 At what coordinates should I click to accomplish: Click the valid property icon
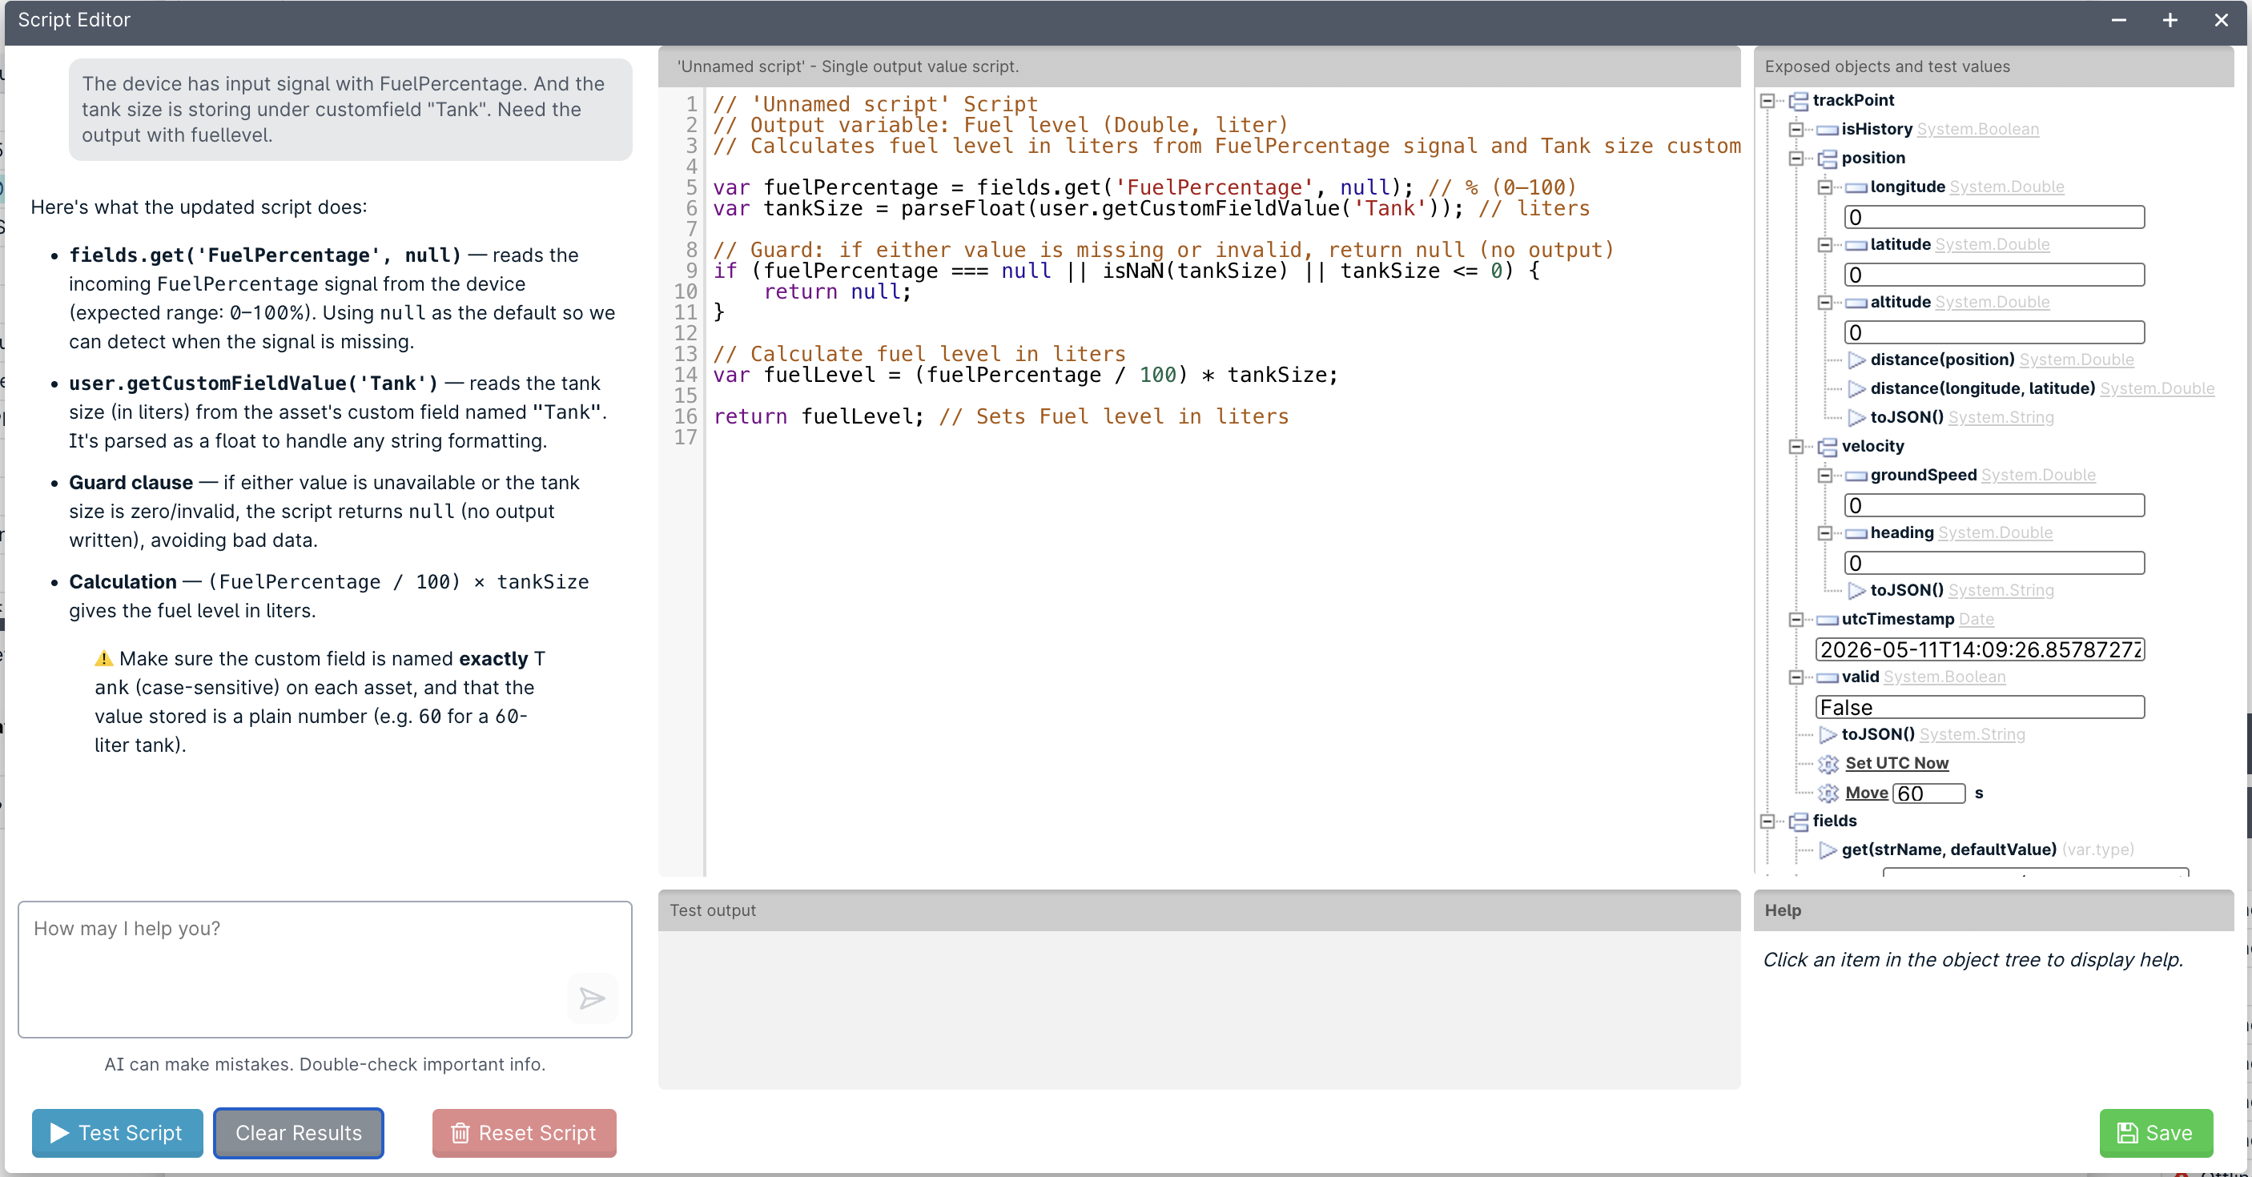pos(1828,678)
